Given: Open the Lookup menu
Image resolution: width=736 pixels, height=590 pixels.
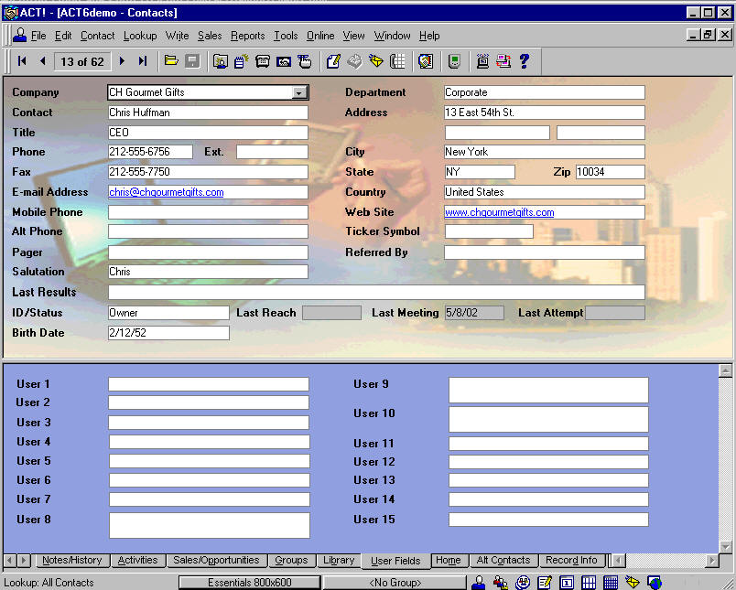Looking at the screenshot, I should tap(140, 36).
